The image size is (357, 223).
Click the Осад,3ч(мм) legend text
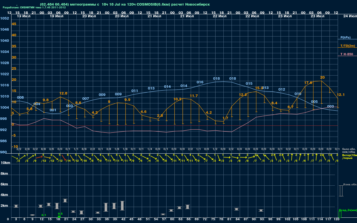point(348,210)
